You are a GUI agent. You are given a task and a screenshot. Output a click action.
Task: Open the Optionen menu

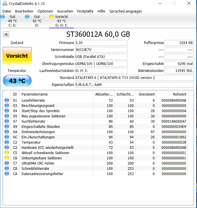45,11
